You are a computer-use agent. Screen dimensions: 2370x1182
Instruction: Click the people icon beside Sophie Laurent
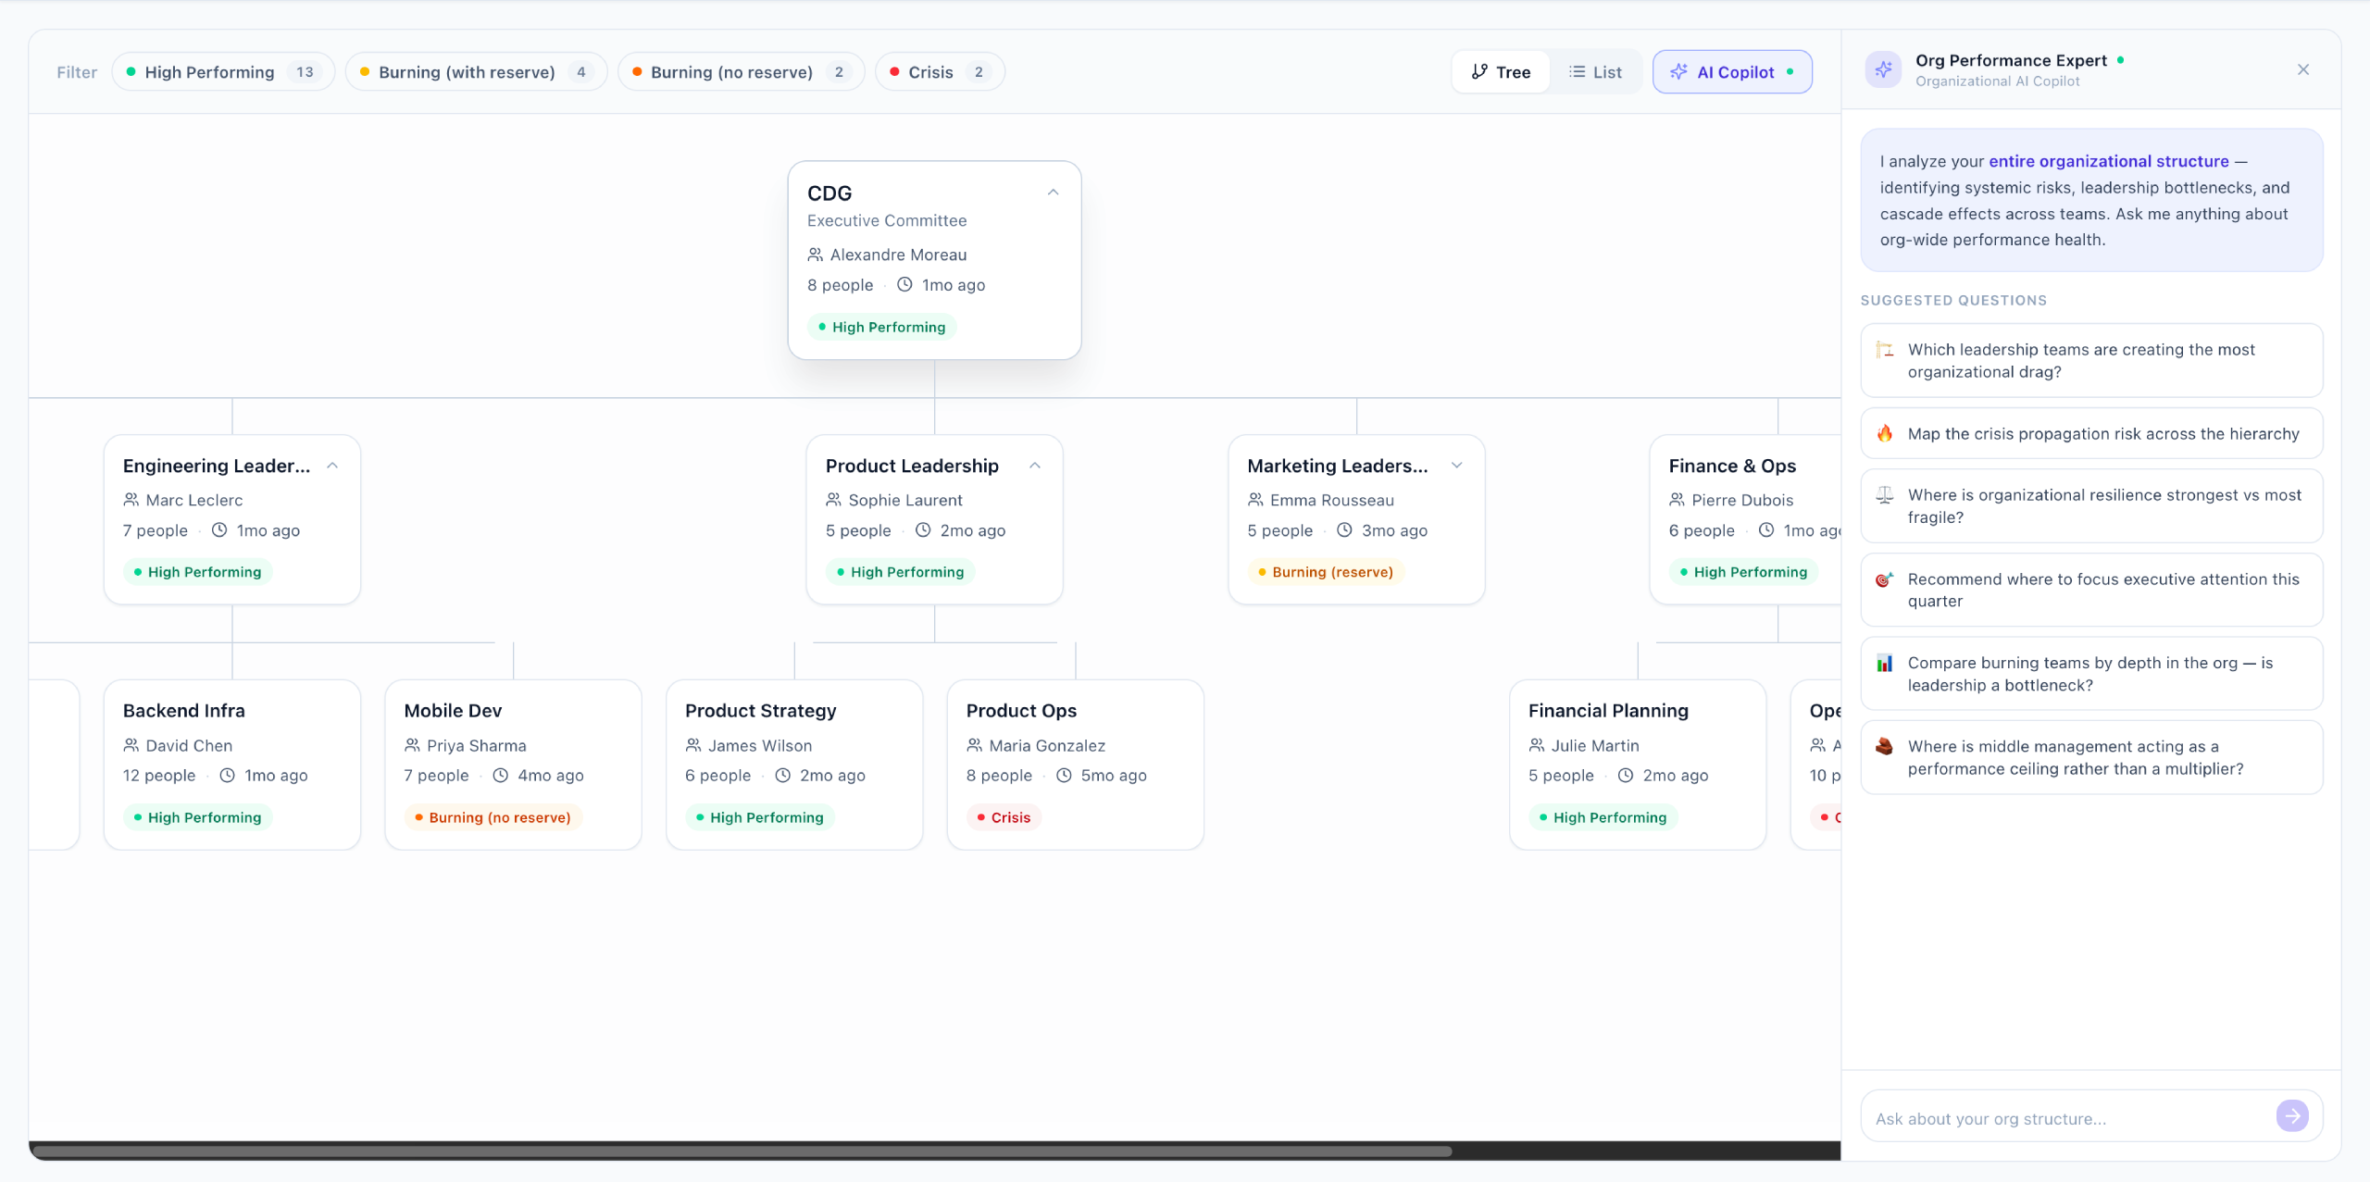click(x=833, y=500)
